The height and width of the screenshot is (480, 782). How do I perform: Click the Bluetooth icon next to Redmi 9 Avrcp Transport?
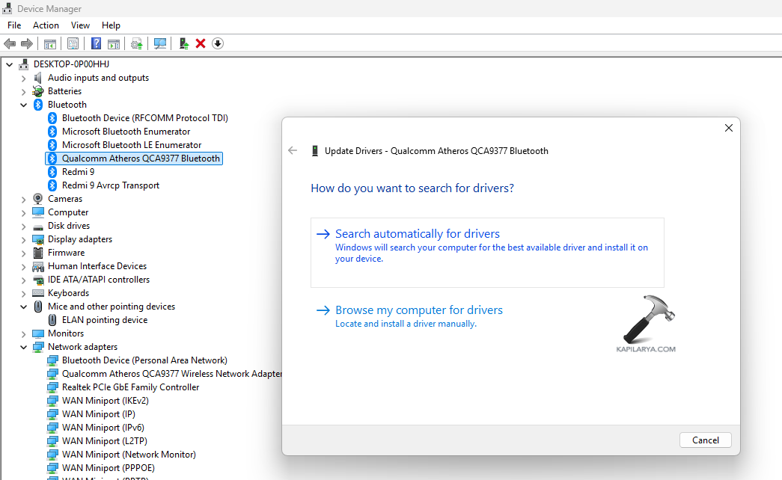coord(52,185)
